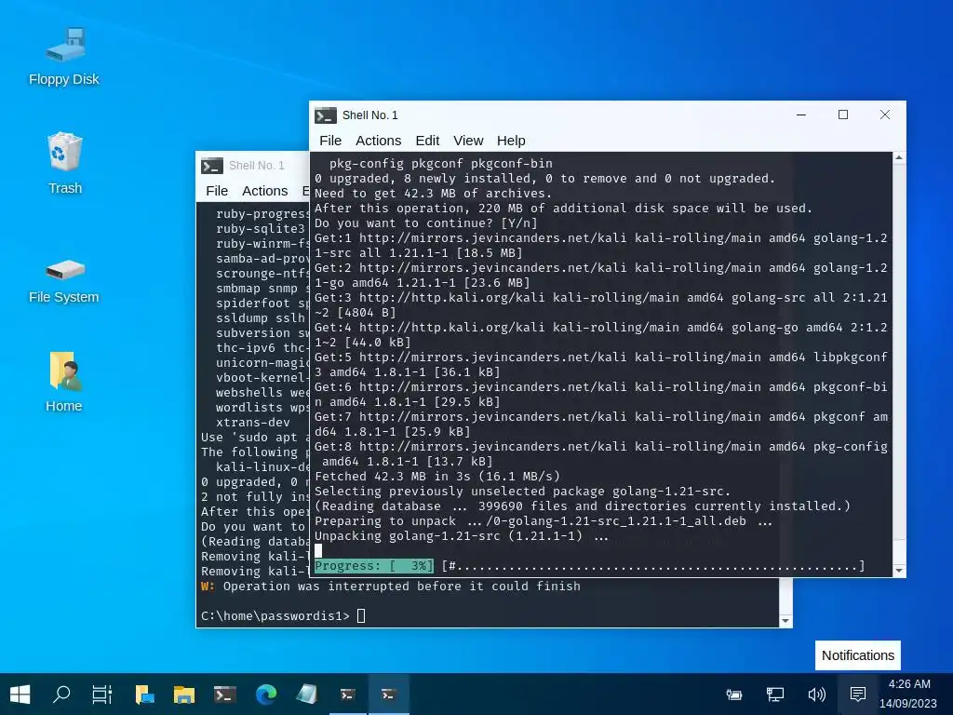Click the battery tray icon
Viewport: 953px width, 715px height.
734,695
